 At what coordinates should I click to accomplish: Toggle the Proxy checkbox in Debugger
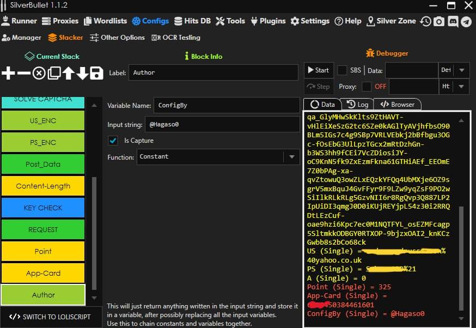367,87
